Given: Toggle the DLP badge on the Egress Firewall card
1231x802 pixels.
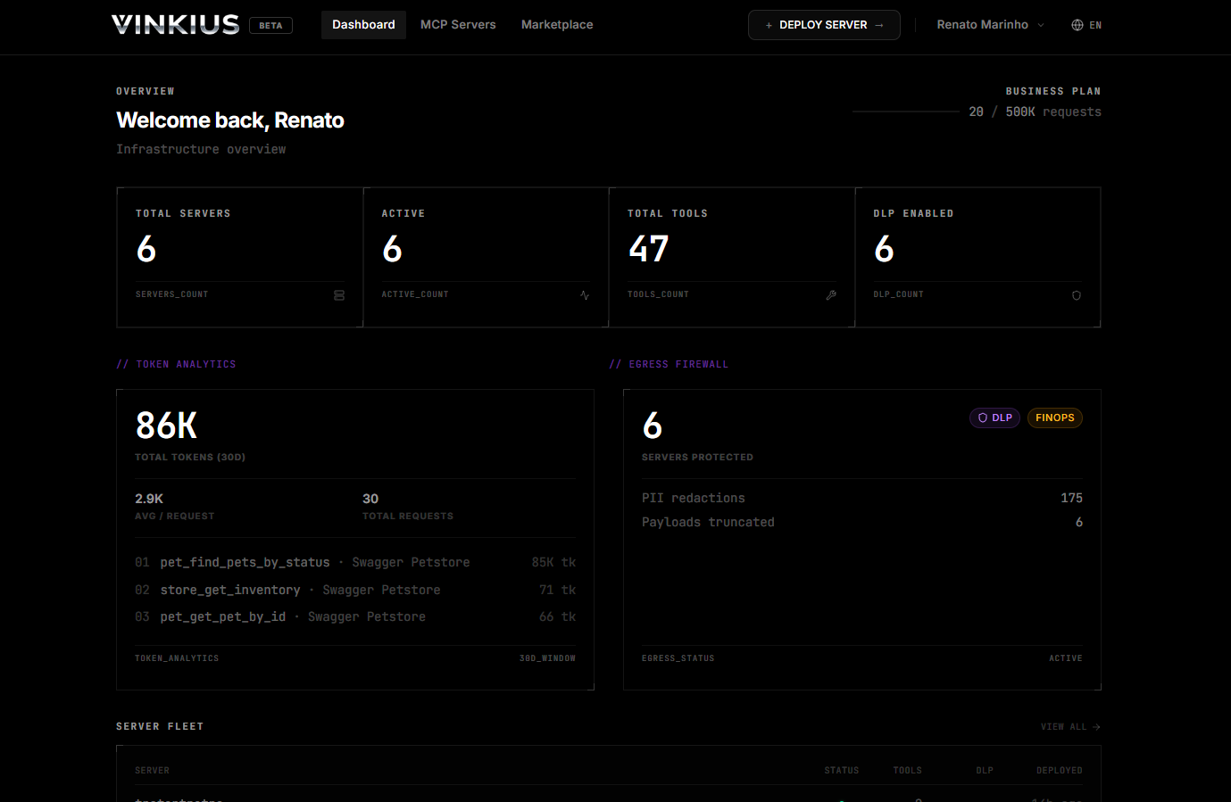Looking at the screenshot, I should (994, 418).
